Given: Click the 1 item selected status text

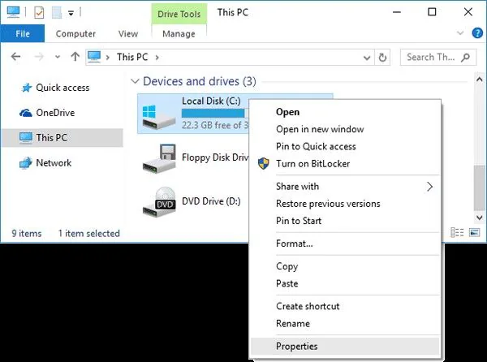Looking at the screenshot, I should point(88,233).
